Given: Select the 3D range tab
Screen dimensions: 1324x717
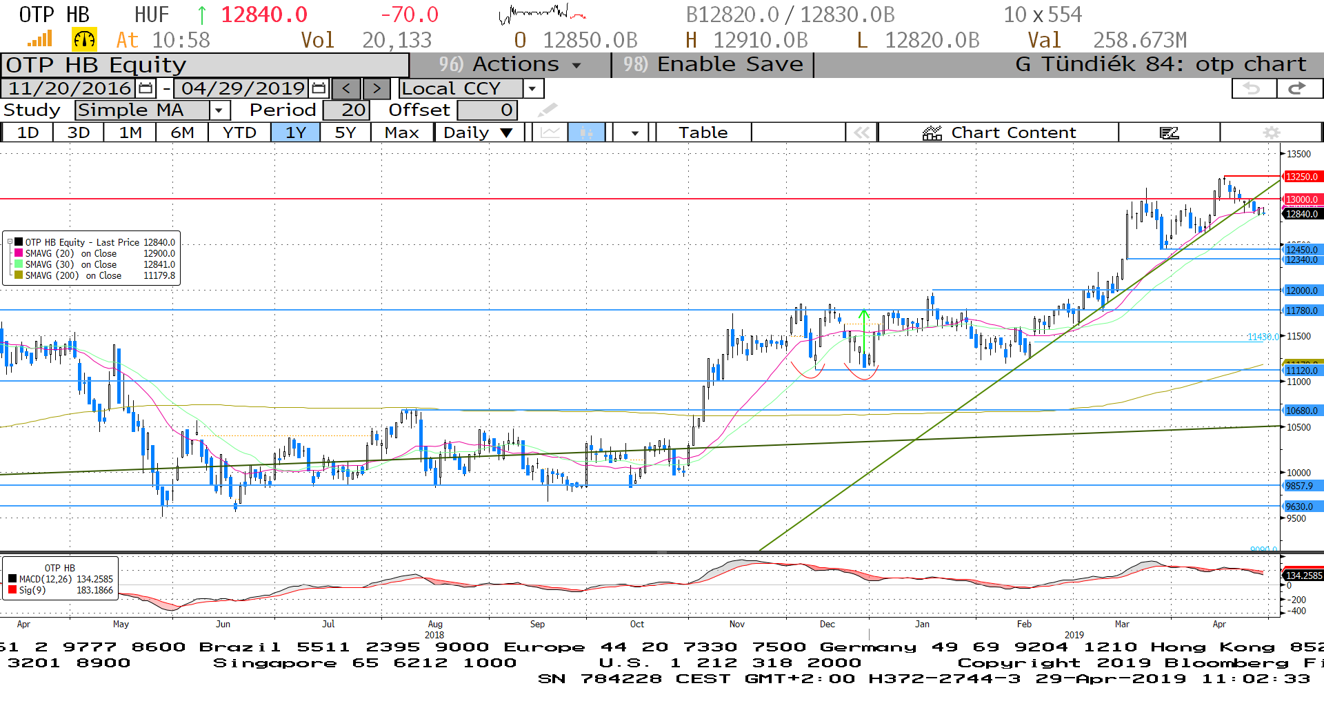Looking at the screenshot, I should (78, 132).
